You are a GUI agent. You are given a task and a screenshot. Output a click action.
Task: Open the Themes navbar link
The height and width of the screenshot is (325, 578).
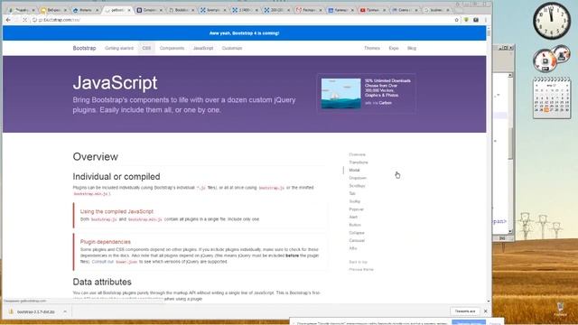tap(372, 48)
